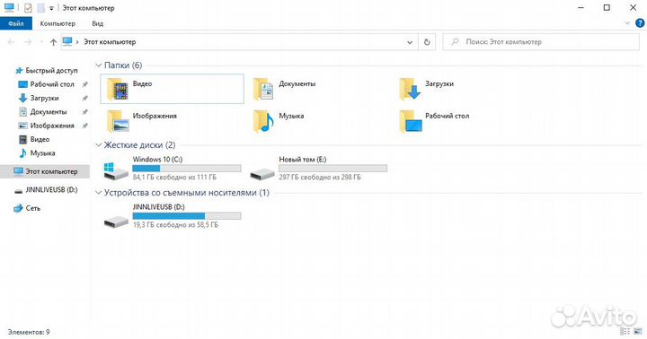Expand the ribbon with the chevron
Screen dimensions: 647x339
(x=627, y=23)
